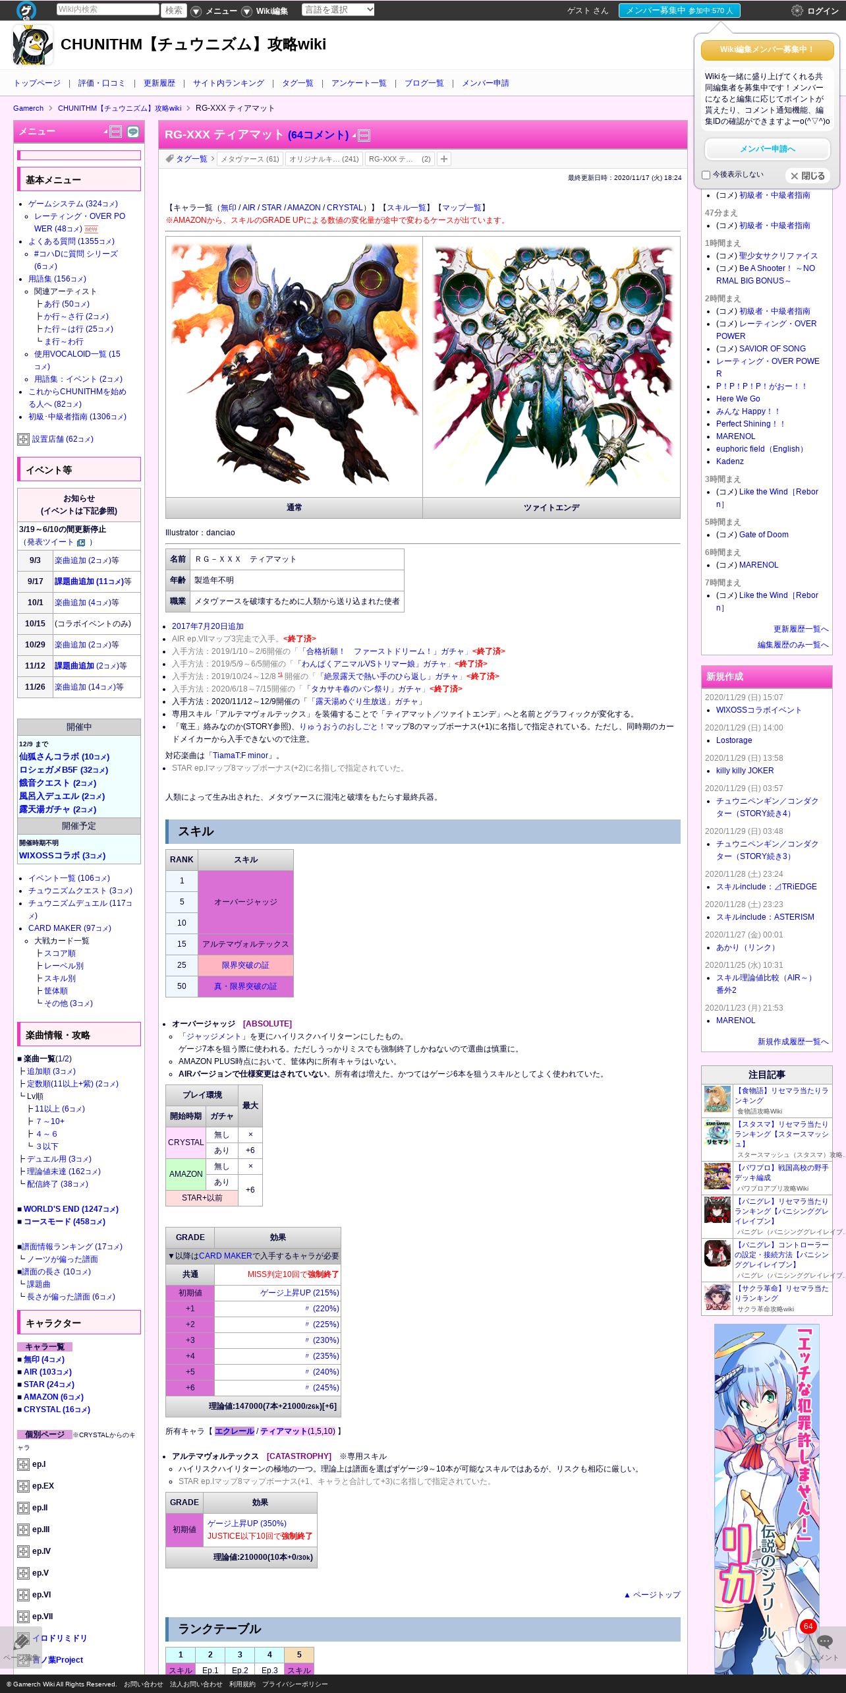Expand the ep.EX character list

point(23,1486)
